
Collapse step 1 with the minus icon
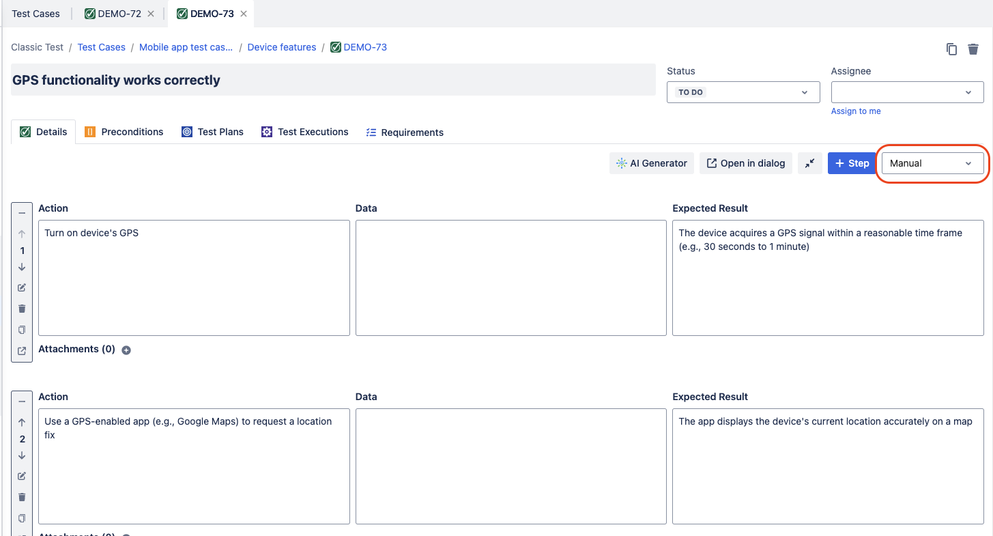[x=22, y=213]
